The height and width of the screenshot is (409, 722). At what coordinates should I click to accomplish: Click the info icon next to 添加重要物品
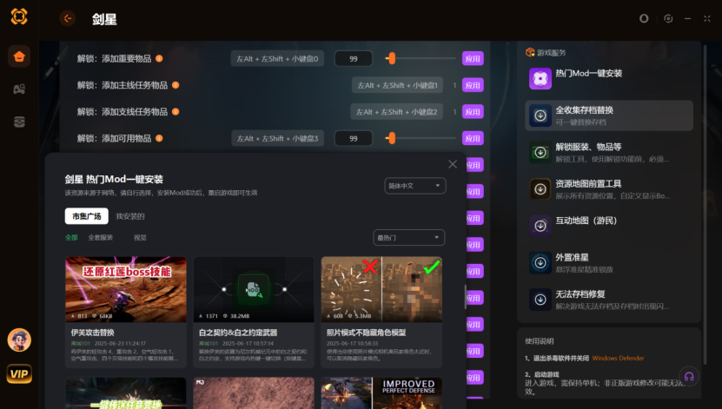tap(159, 58)
